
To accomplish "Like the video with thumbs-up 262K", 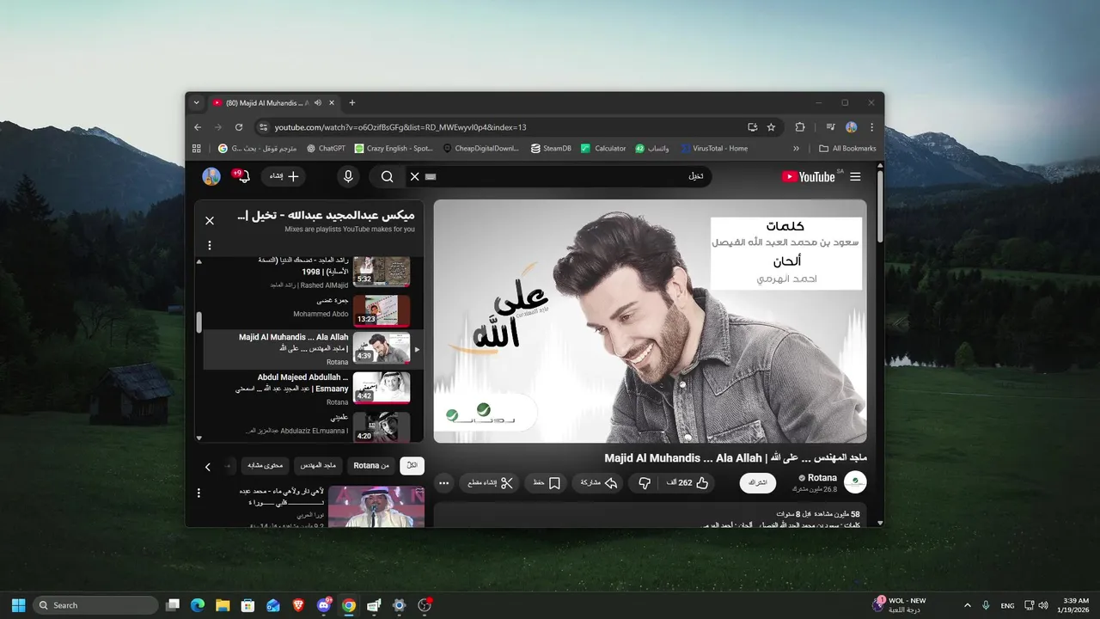I will pos(687,483).
